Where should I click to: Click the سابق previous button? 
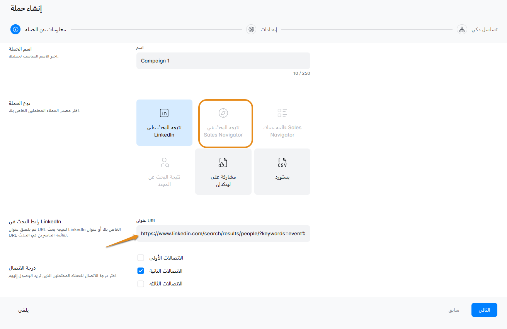pos(454,310)
